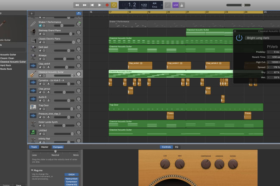The image size is (280, 186).
Task: Collapse the Plug-ins disclosure triangle
Action: point(32,170)
